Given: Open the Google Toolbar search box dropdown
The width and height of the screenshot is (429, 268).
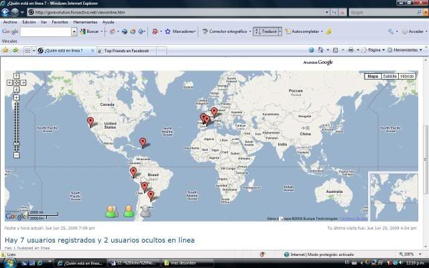Looking at the screenshot, I should click(74, 31).
